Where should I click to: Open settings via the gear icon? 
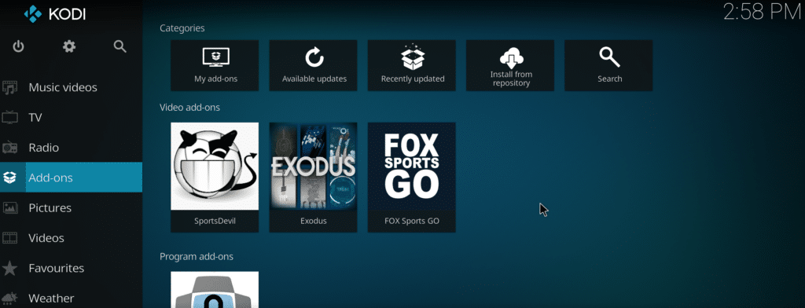69,46
